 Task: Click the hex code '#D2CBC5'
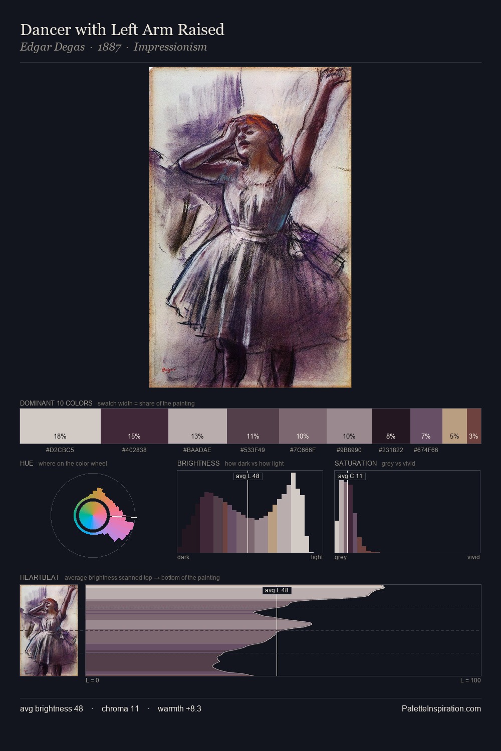coord(60,450)
